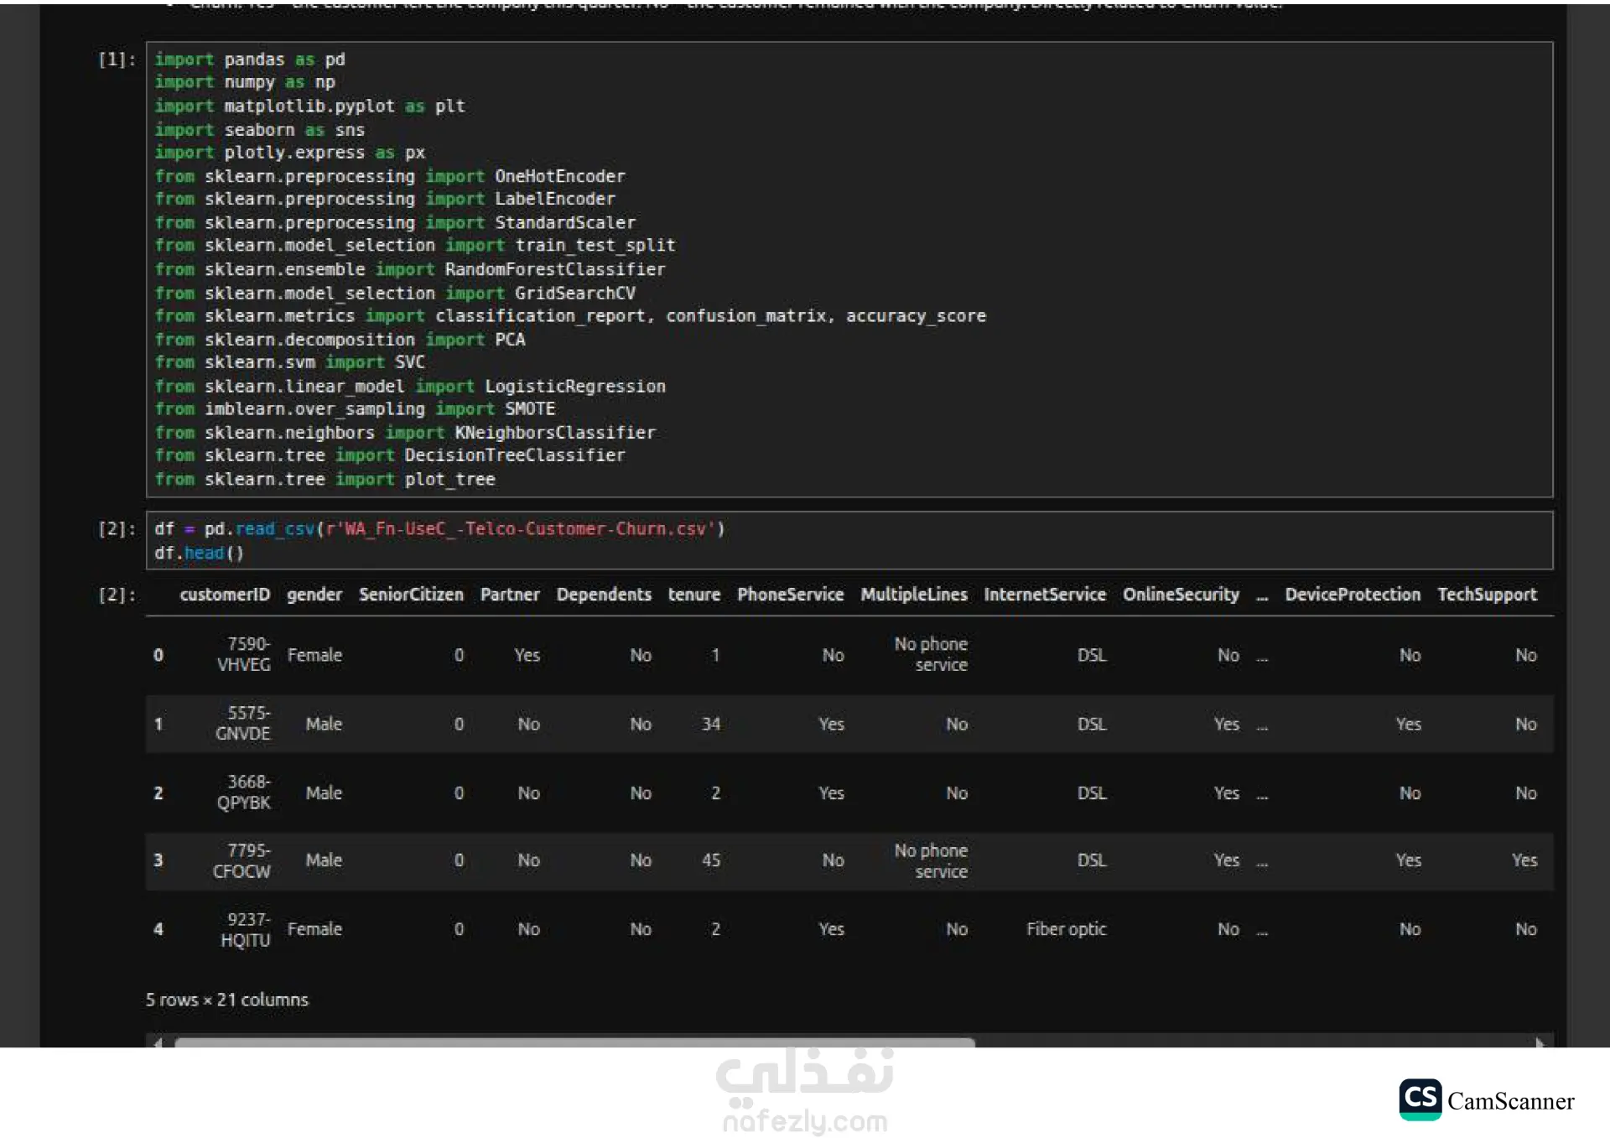Click the output prompt [2] beside the dataframe
1610x1138 pixels.
point(117,595)
